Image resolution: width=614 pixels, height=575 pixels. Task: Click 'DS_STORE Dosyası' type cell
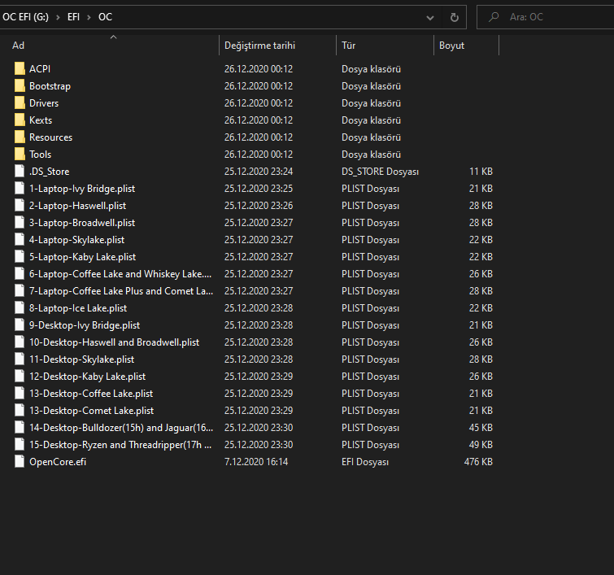coord(381,172)
